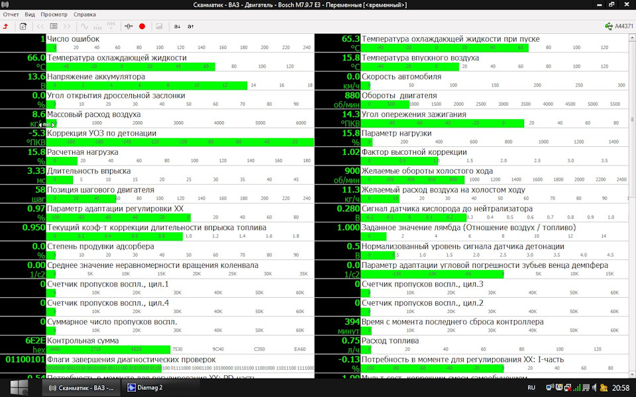Click the network disconnected red X tray icon

pyautogui.click(x=568, y=388)
